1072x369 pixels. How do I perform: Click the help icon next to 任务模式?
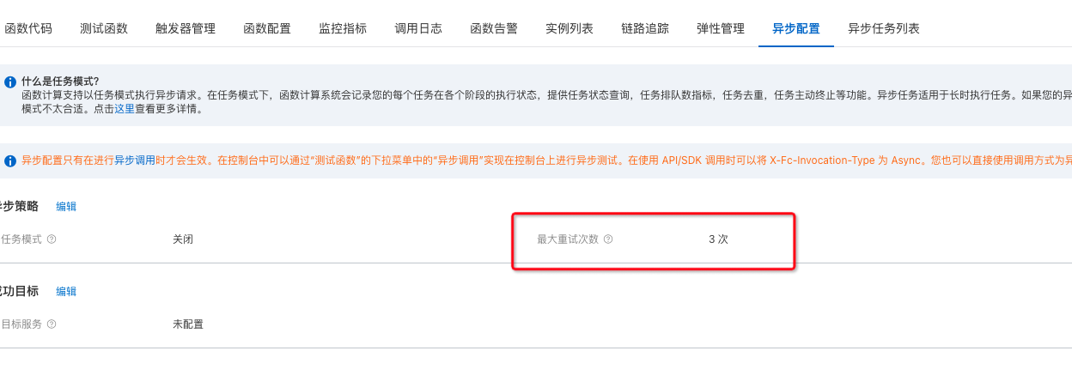click(52, 239)
